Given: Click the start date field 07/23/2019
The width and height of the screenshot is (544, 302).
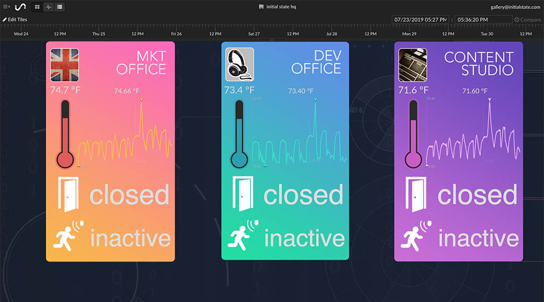Looking at the screenshot, I should [x=420, y=20].
